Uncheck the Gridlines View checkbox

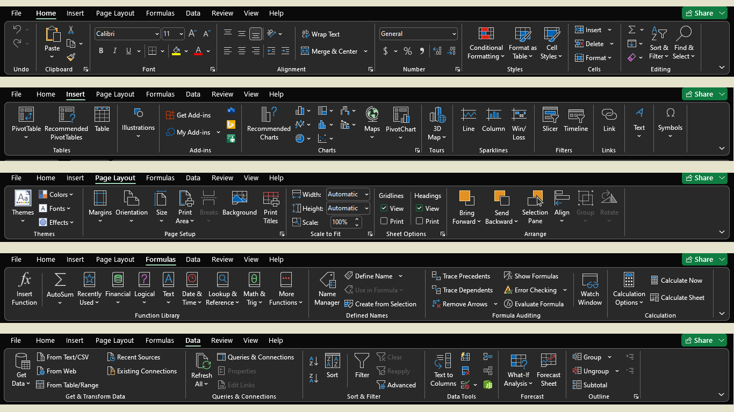(384, 209)
